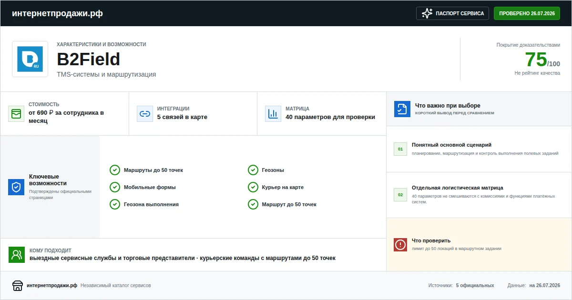The width and height of the screenshot is (572, 300).
Task: Click the Курьер на карте label
Action: pyautogui.click(x=283, y=187)
